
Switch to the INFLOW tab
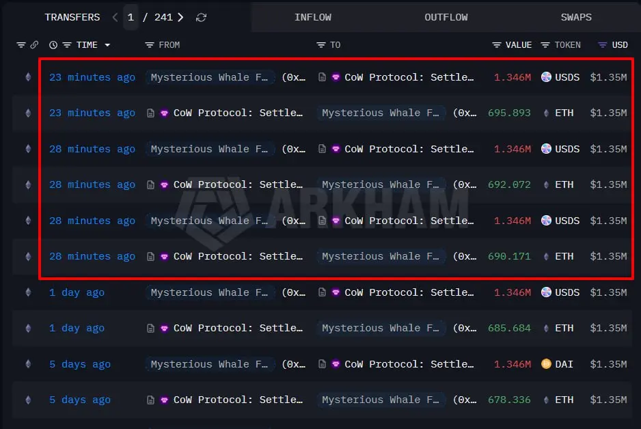(313, 17)
